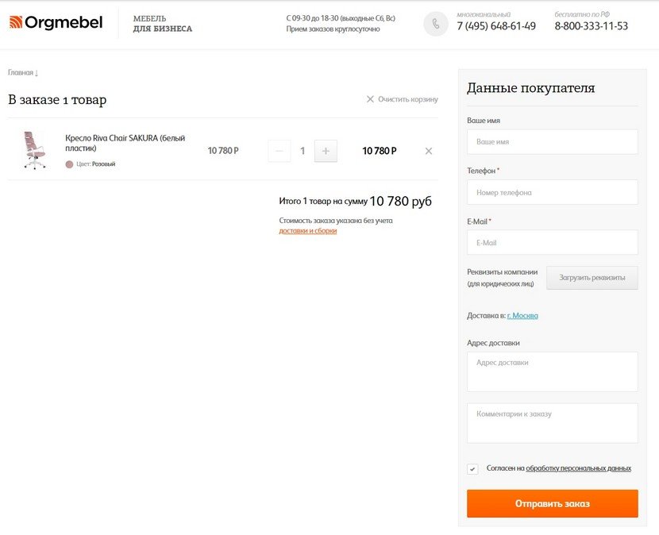
Task: Increase chair quantity with plus button
Action: (326, 151)
